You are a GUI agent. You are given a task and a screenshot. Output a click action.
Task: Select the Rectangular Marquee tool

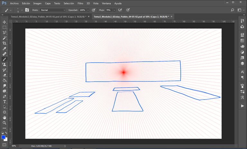tap(4, 27)
